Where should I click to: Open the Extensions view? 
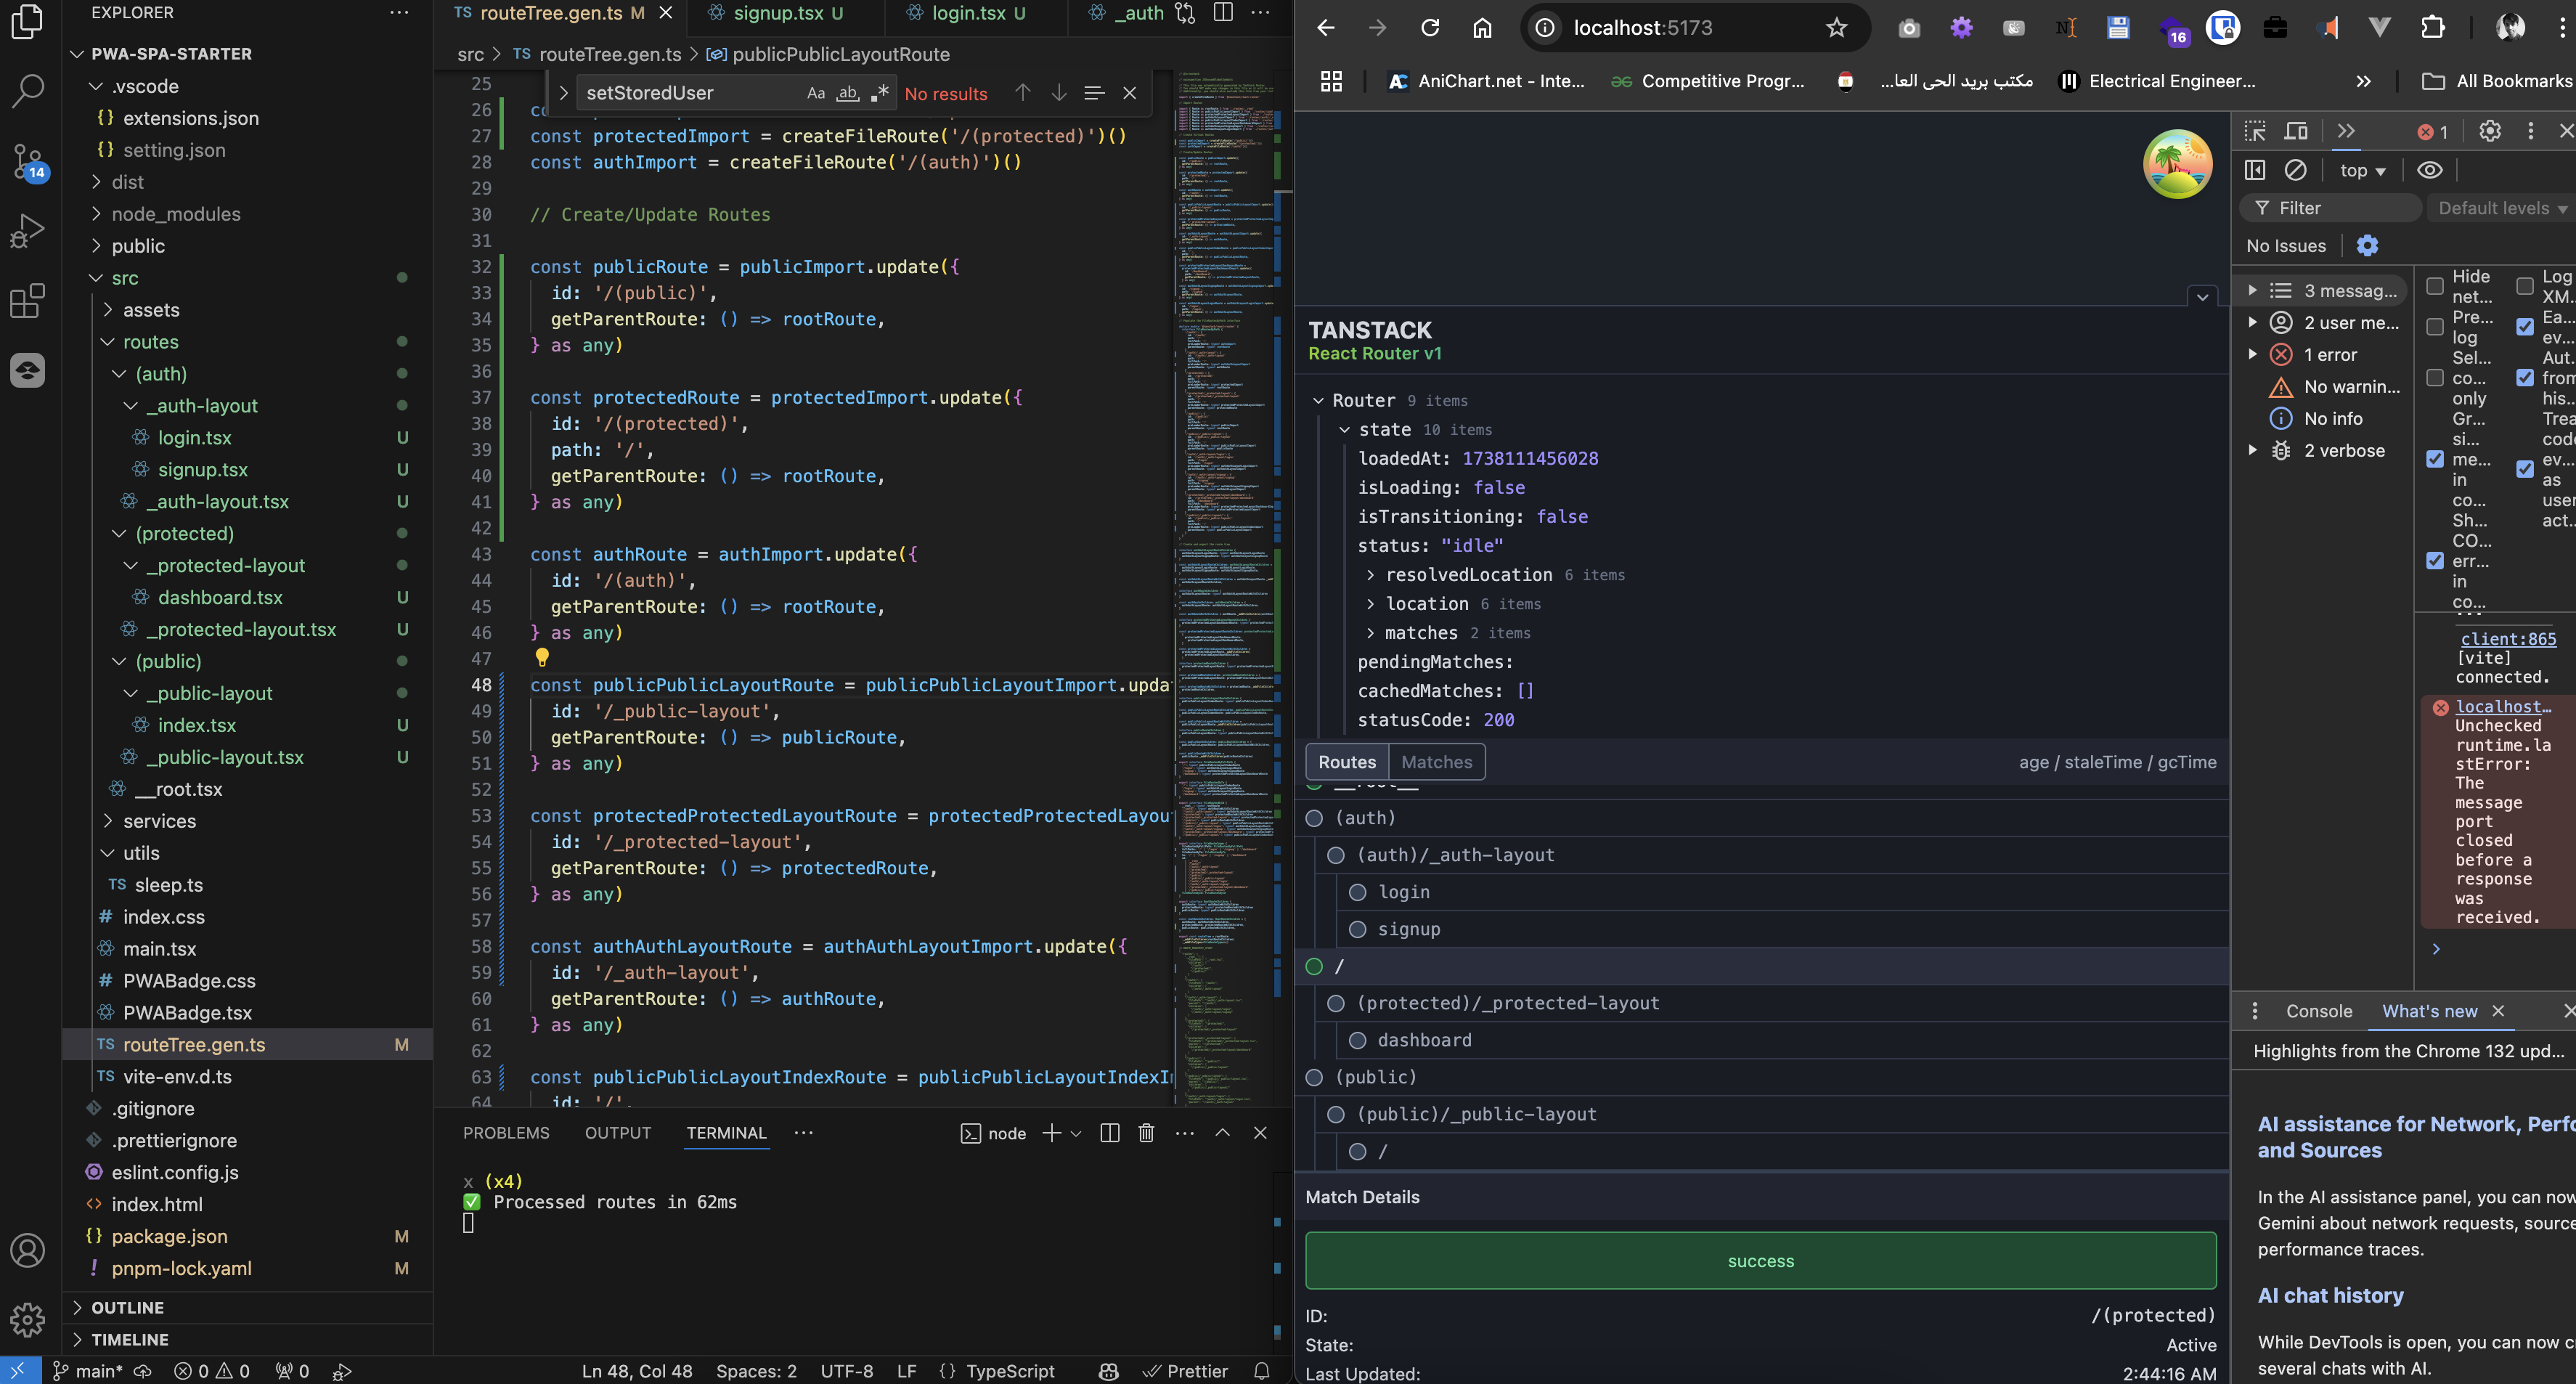27,301
